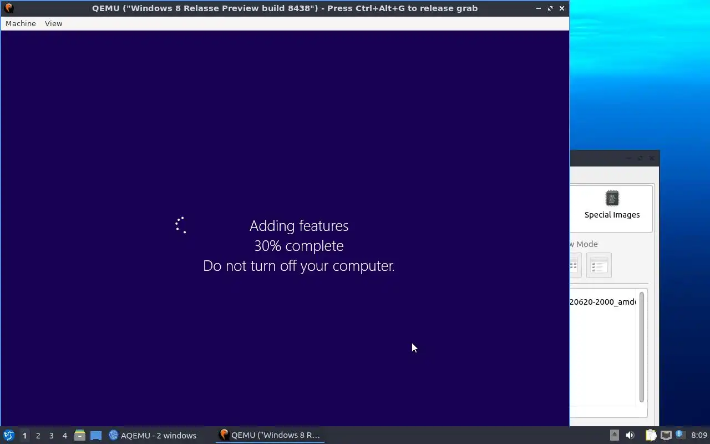
Task: Click the AQEMU image list vertical scrollbar
Action: point(642,347)
